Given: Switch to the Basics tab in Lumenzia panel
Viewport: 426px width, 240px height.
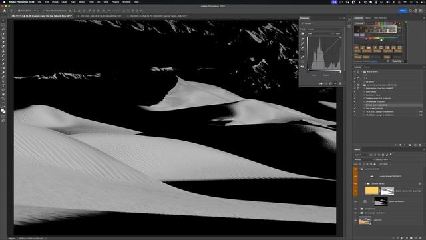Looking at the screenshot, I should (x=368, y=18).
